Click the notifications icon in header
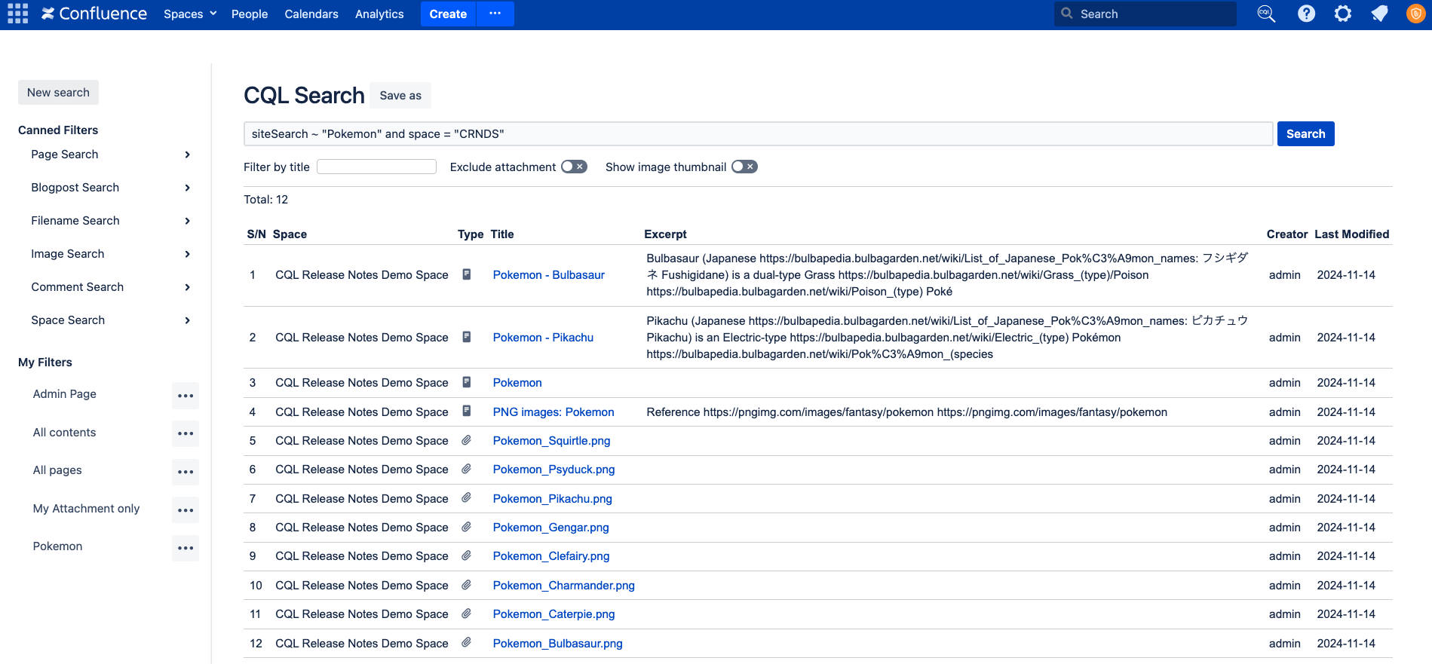The height and width of the screenshot is (664, 1432). (x=1379, y=14)
